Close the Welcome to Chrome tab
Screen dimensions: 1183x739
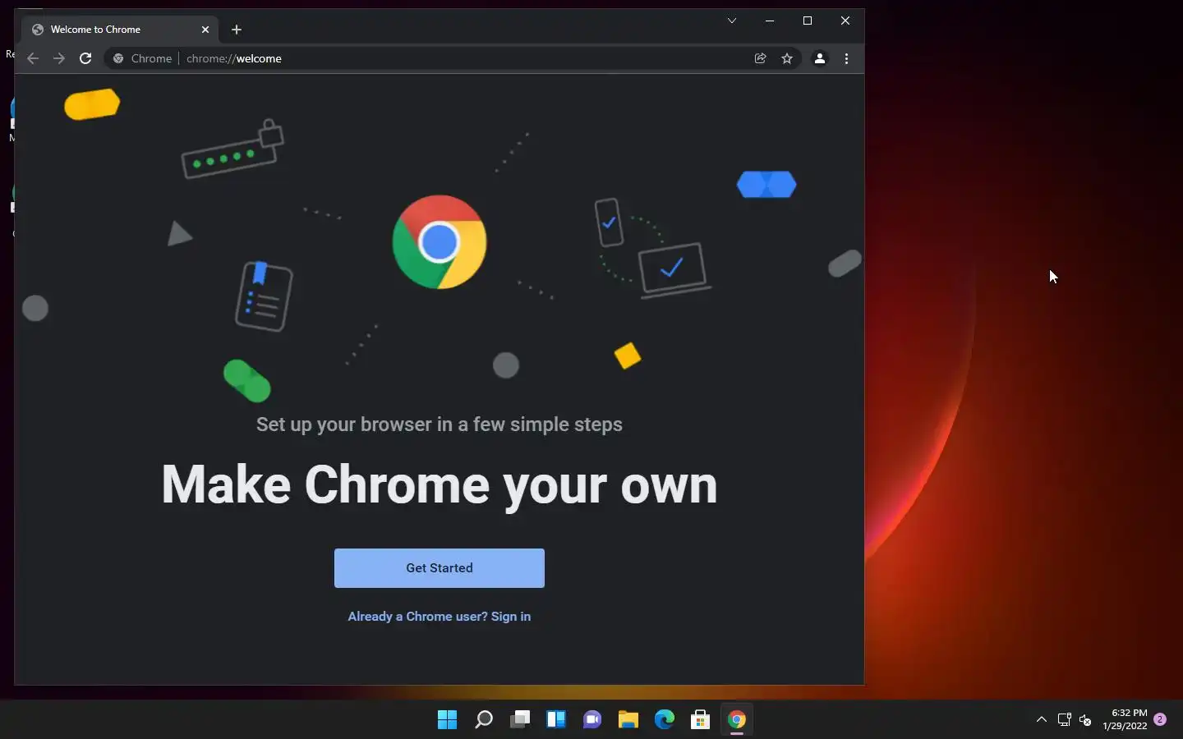[205, 30]
